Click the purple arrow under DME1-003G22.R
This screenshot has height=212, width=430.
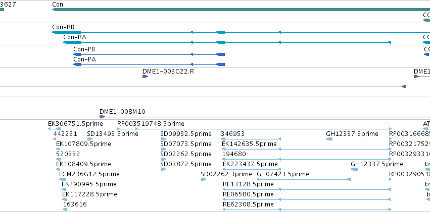[x=145, y=77]
